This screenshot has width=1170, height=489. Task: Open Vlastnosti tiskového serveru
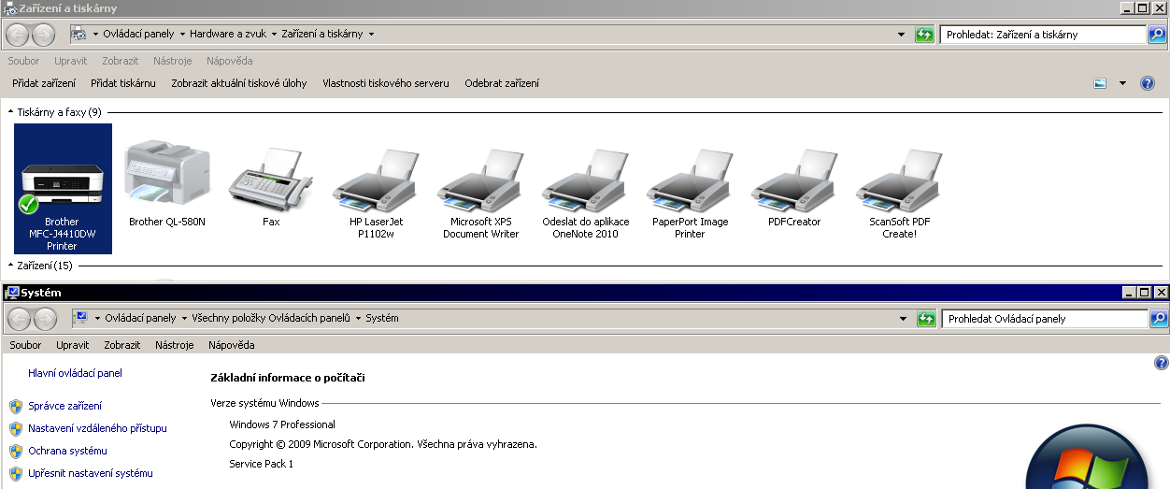point(386,83)
